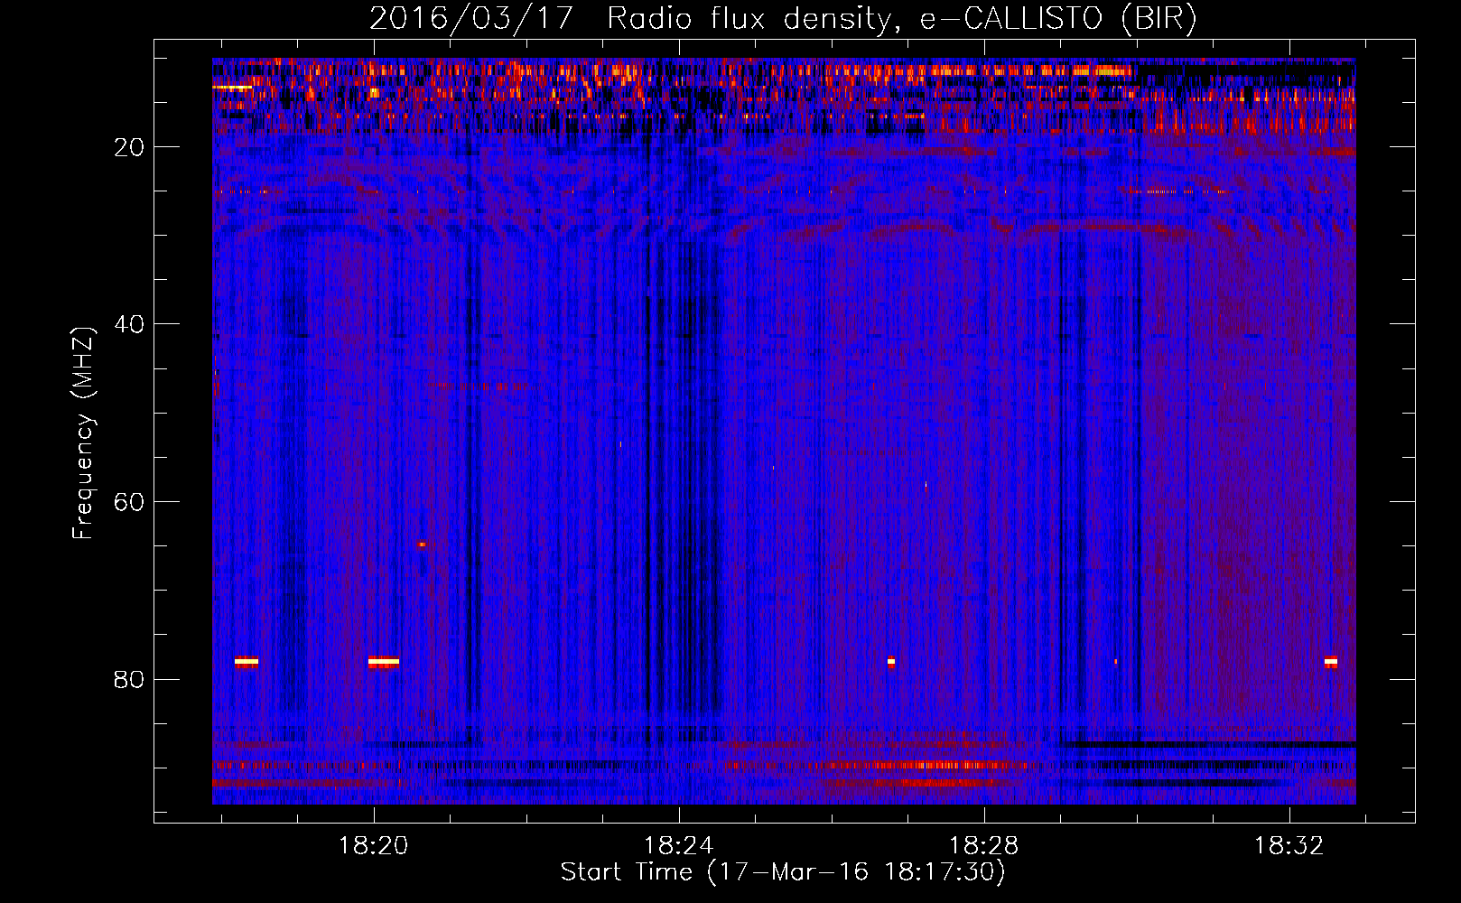Click the 18:28 time tick label
Screen dimensions: 1461x903
pos(983,845)
